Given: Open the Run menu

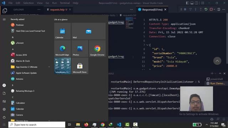Looking at the screenshot, I should coord(55,3).
